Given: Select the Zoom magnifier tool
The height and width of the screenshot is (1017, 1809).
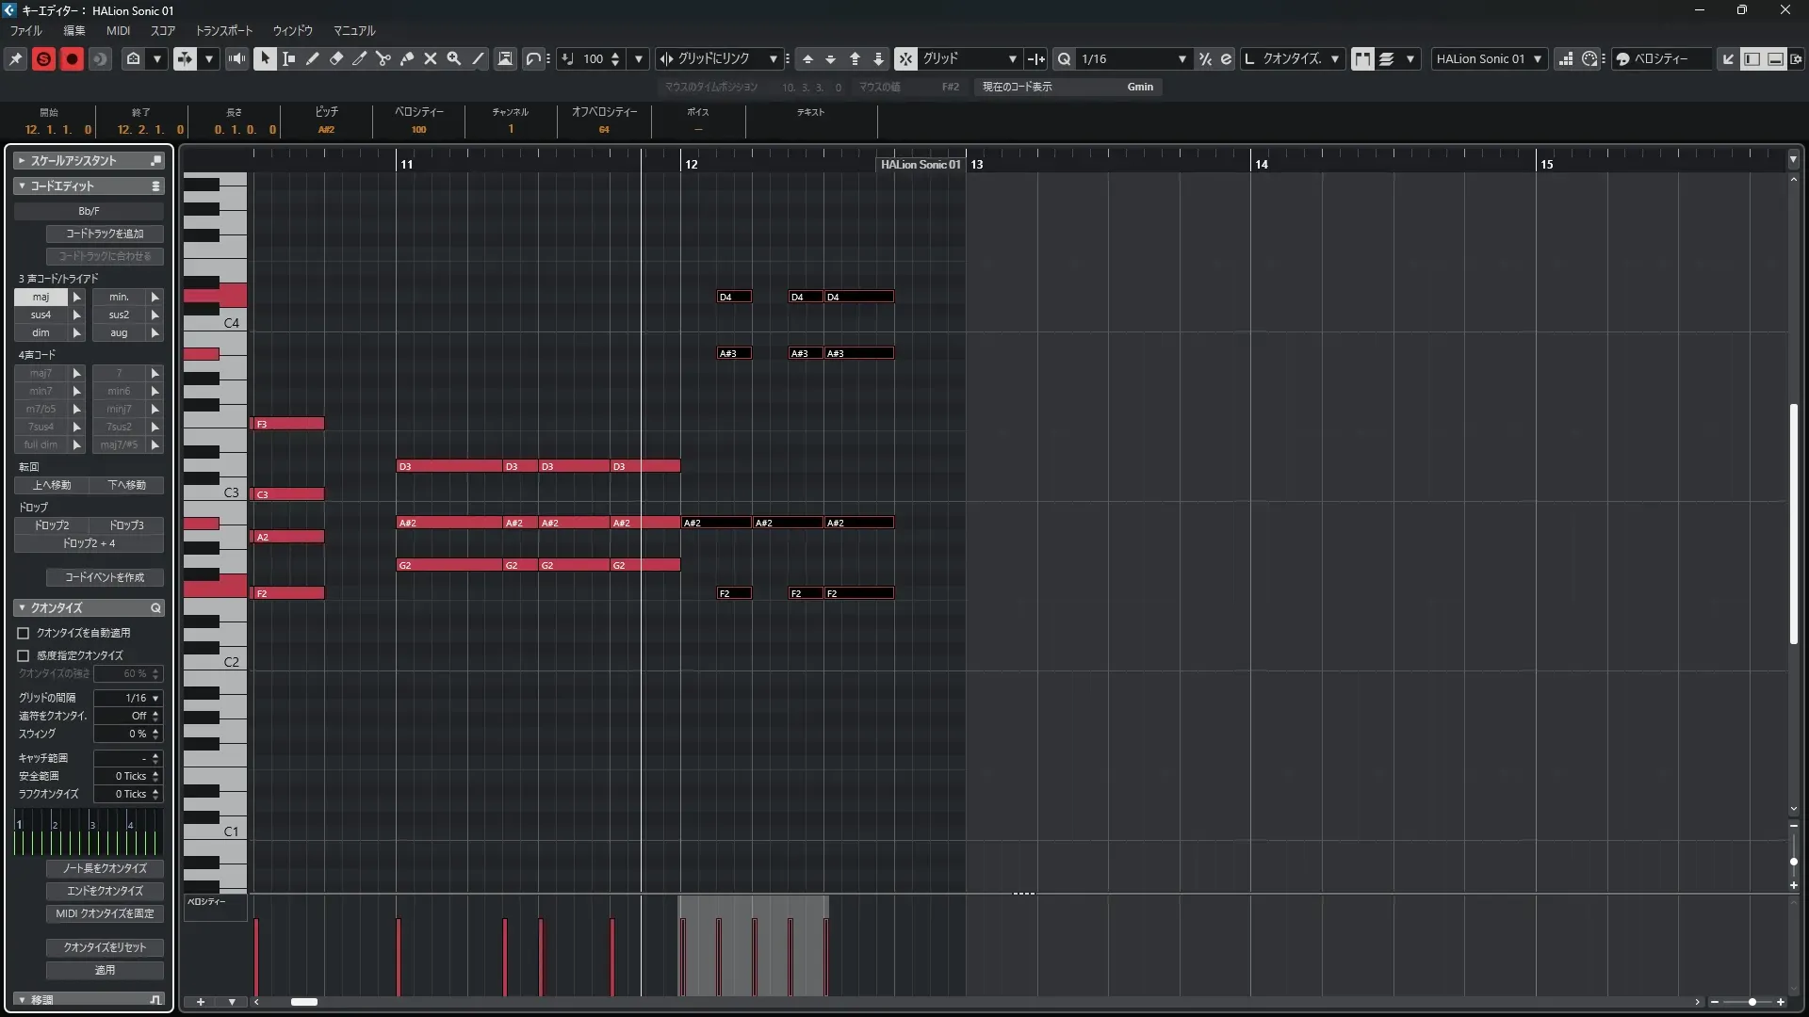Looking at the screenshot, I should point(453,58).
